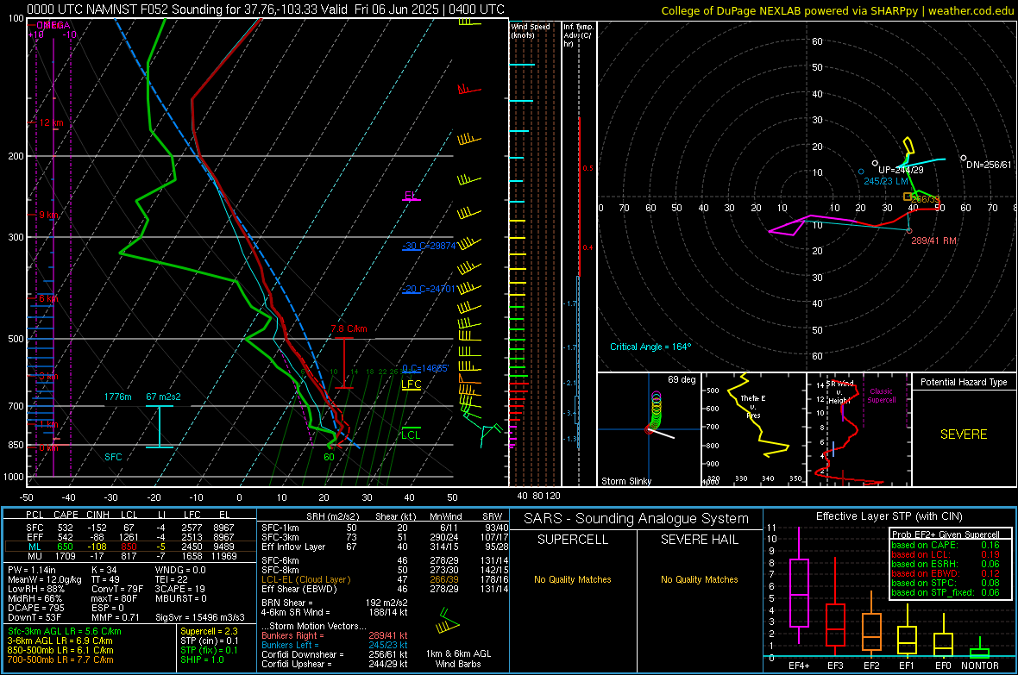Viewport: 1018px width, 675px height.
Task: Click the sounding title with valid time
Action: pyautogui.click(x=266, y=9)
